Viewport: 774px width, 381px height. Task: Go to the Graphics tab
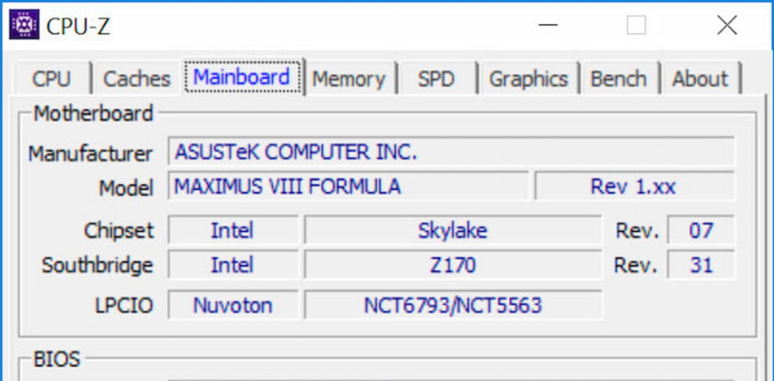[x=528, y=79]
